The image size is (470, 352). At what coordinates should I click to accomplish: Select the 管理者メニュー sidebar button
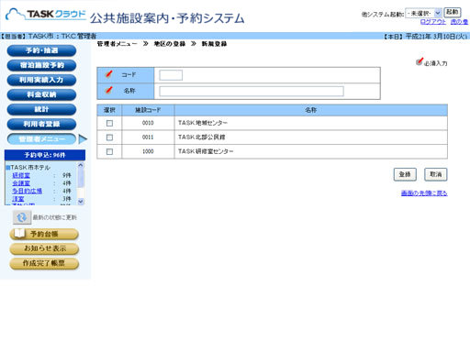pyautogui.click(x=41, y=139)
